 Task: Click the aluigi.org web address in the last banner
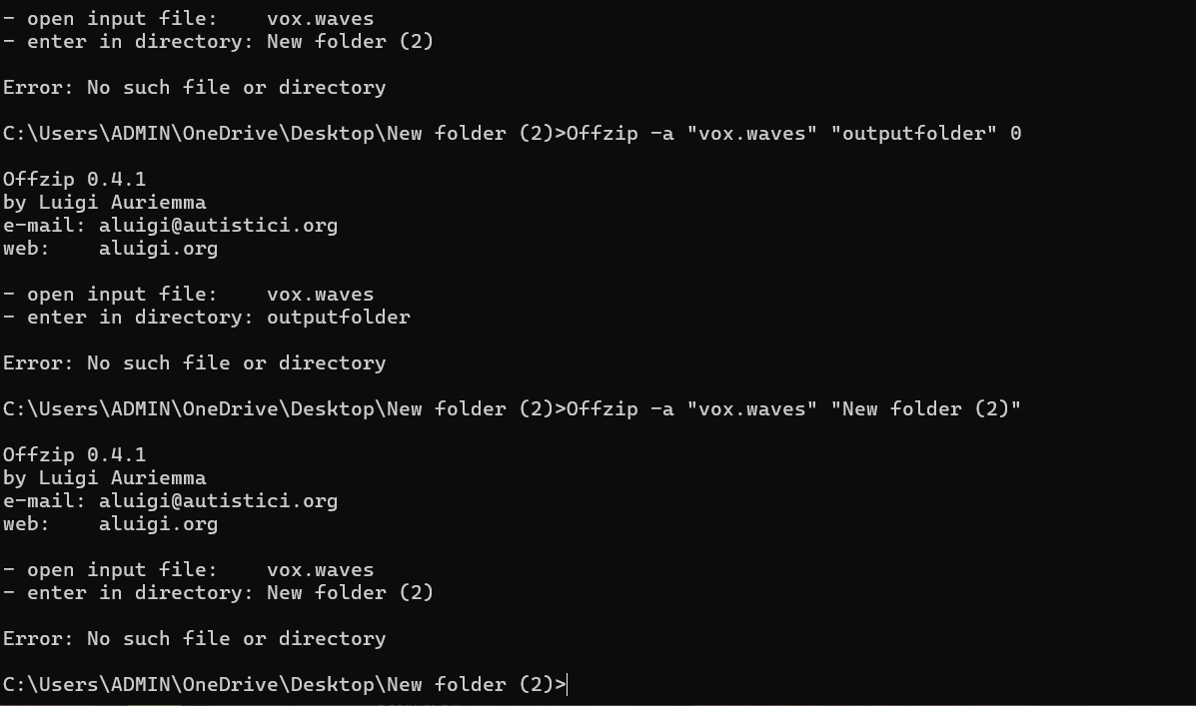[x=158, y=524]
